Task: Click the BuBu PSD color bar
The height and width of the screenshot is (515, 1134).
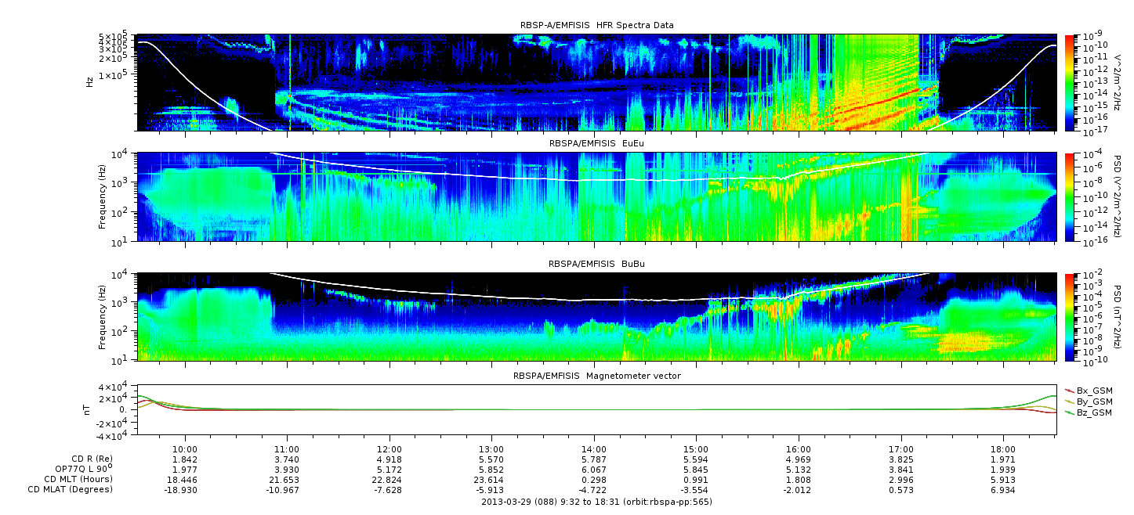Action: (1070, 316)
